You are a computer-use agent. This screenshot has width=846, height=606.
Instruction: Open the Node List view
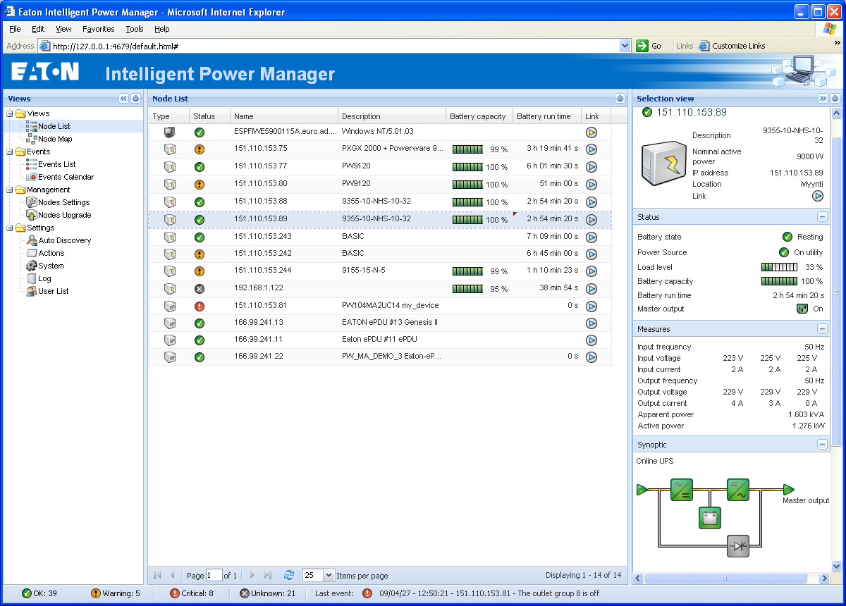[x=54, y=126]
